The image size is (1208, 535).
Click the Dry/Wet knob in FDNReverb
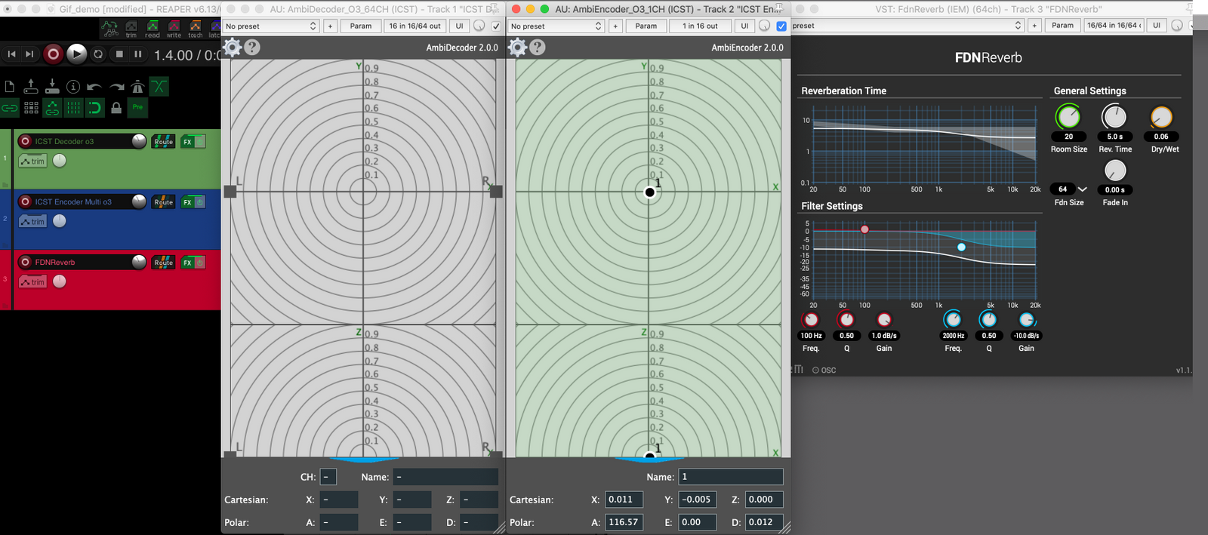click(x=1161, y=118)
